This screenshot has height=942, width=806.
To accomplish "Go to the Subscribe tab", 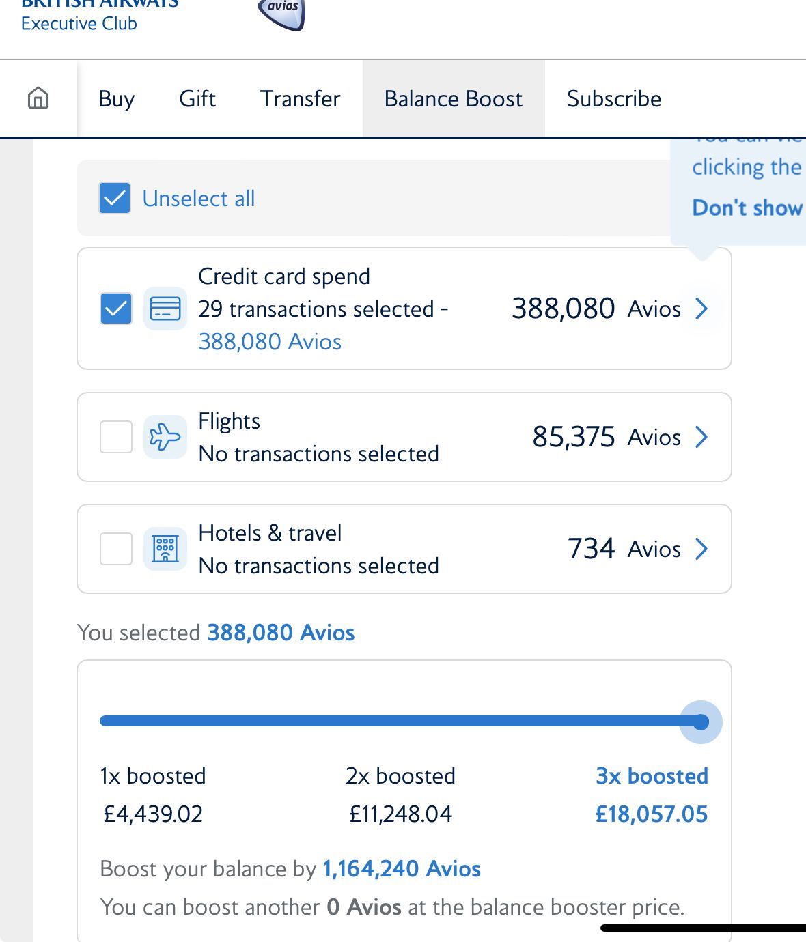I will [x=614, y=98].
